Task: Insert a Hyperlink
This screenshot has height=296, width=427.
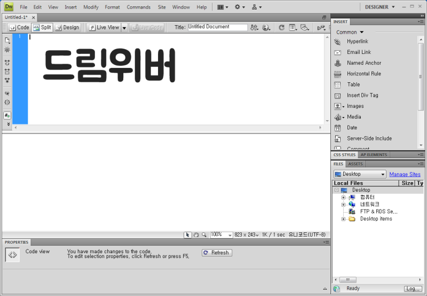Action: [x=357, y=42]
